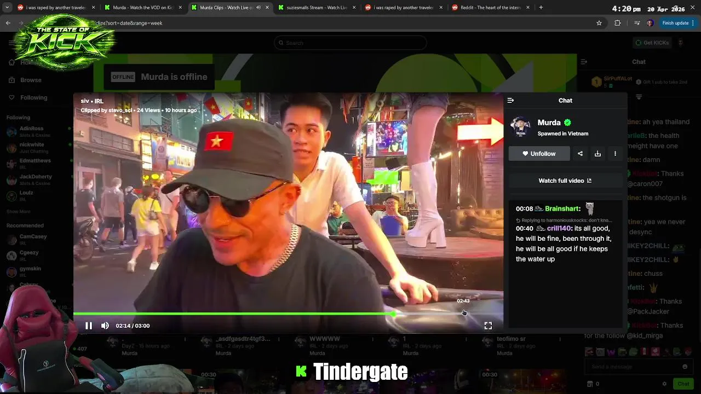
Task: Select Brainshart username in clip chat
Action: pyautogui.click(x=562, y=208)
